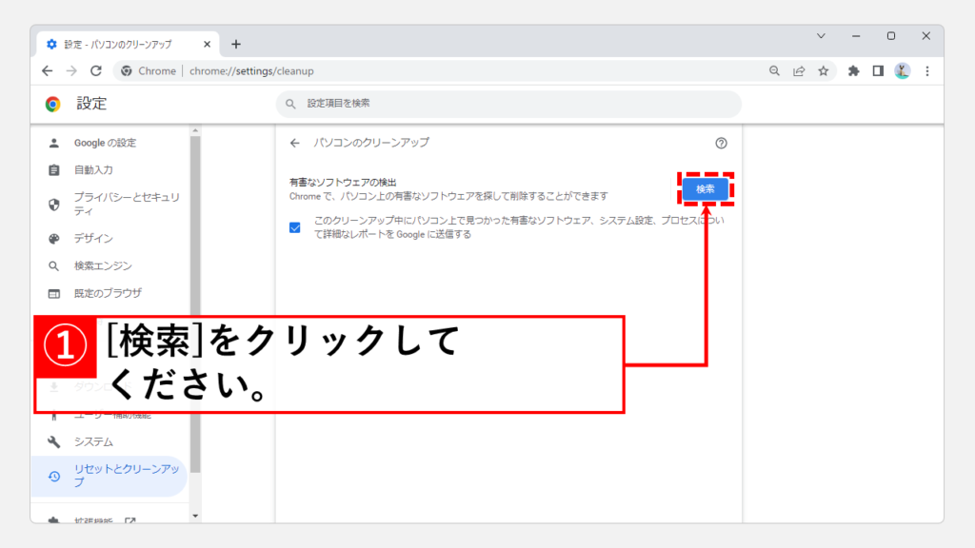The image size is (975, 548).
Task: Open the zoom magnifier icon in address bar
Action: (x=774, y=70)
